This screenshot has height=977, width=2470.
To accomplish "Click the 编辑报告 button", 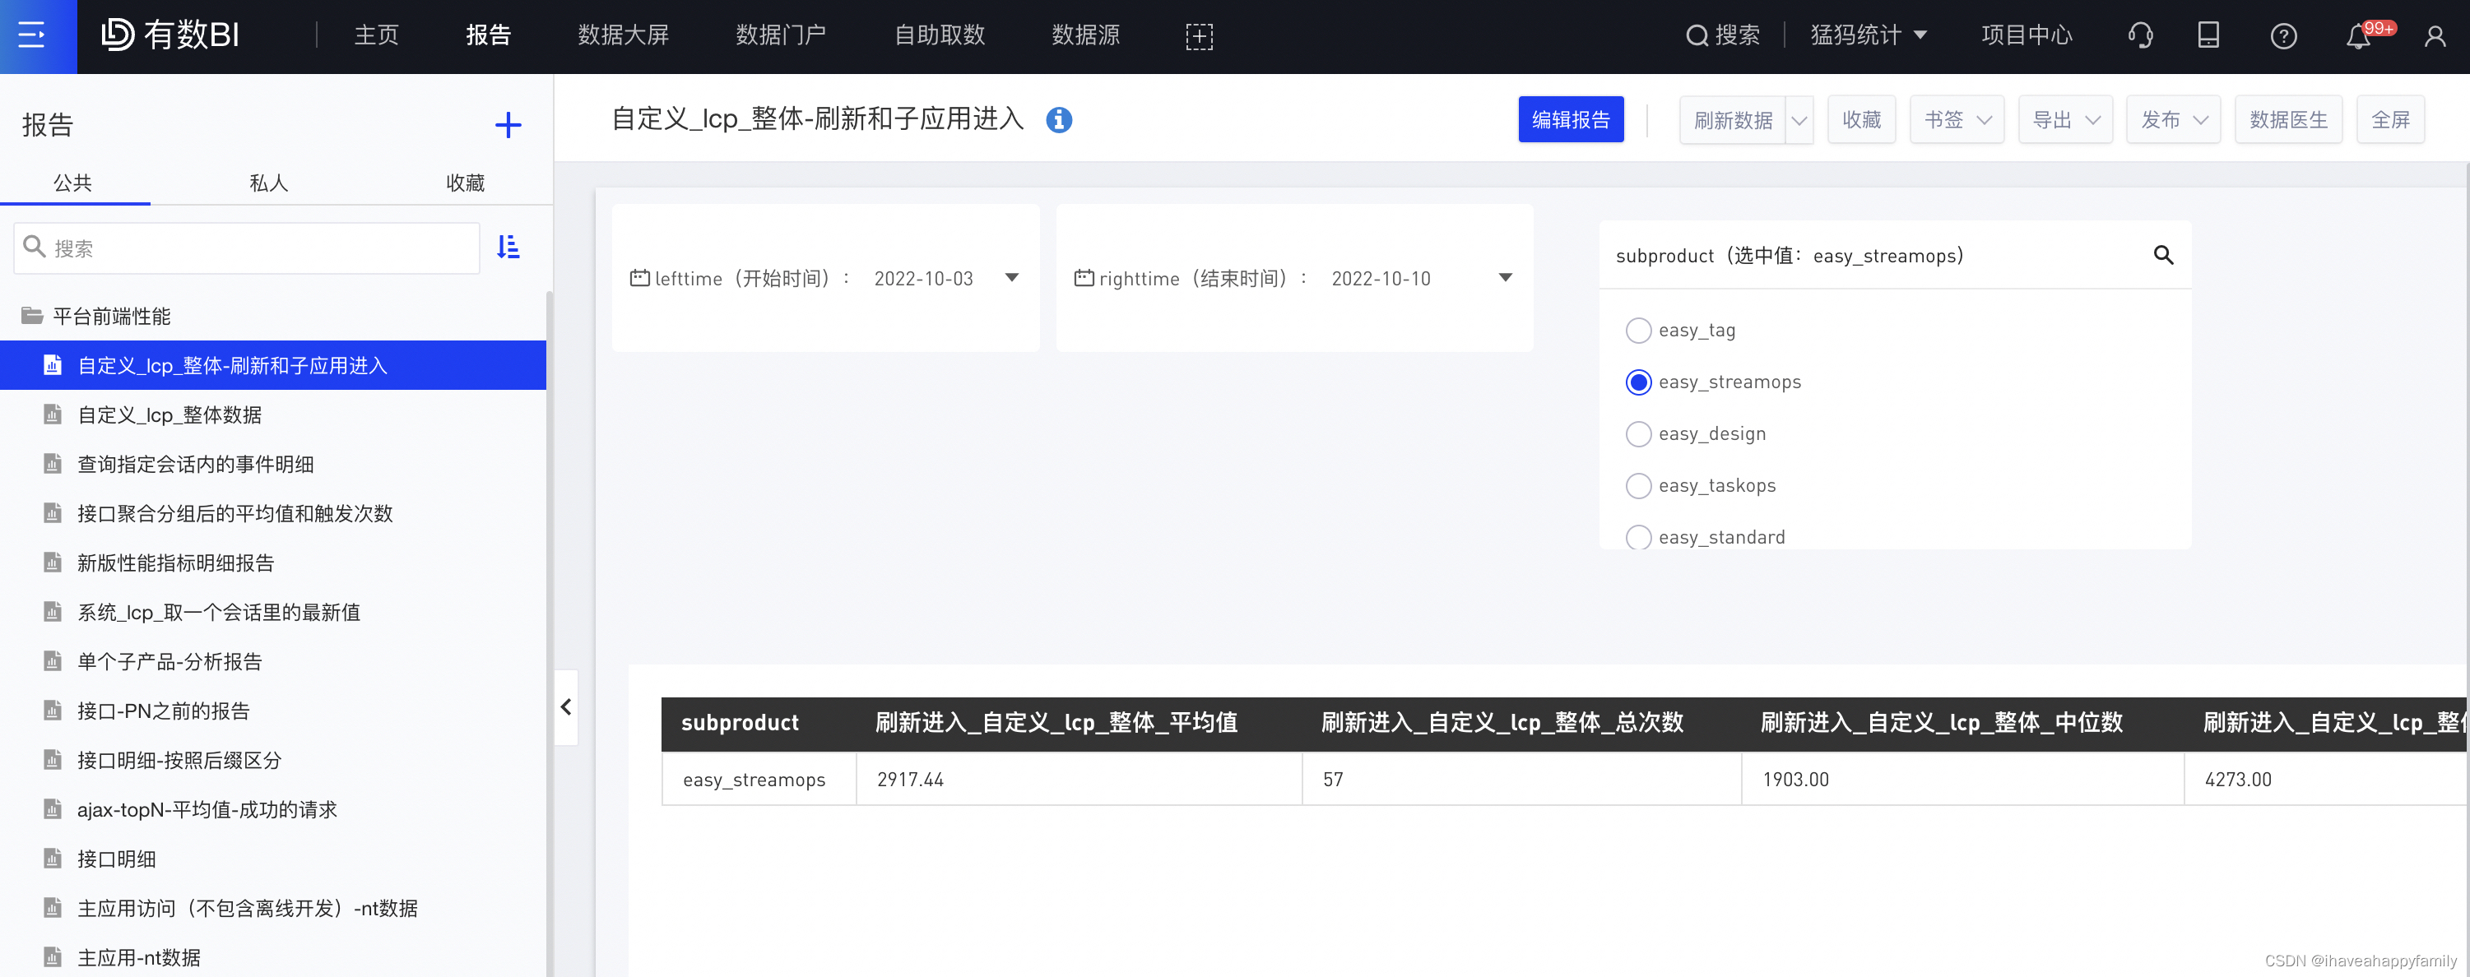I will [x=1570, y=120].
